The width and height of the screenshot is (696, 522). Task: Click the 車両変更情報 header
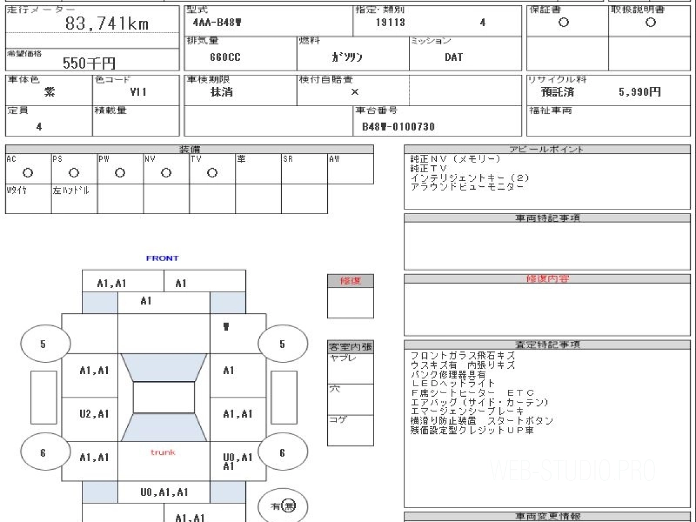click(548, 516)
